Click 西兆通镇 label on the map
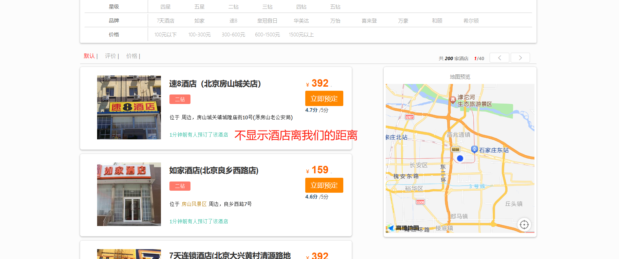This screenshot has height=259, width=619. [458, 135]
